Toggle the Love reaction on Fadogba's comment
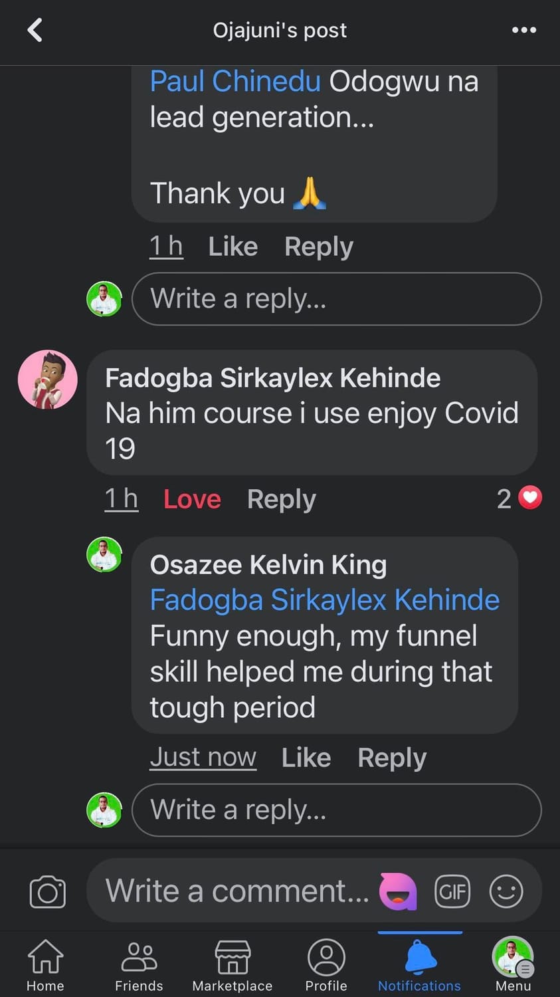 click(x=192, y=499)
